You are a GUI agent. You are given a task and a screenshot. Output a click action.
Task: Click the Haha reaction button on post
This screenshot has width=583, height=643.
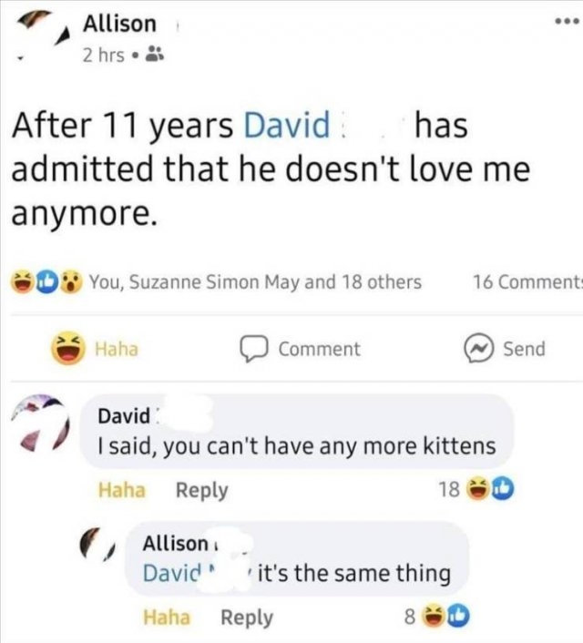(95, 348)
